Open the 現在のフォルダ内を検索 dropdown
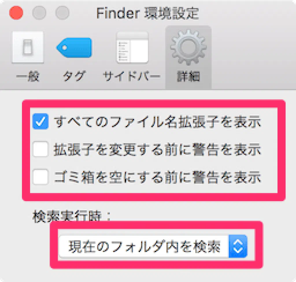 click(x=153, y=246)
